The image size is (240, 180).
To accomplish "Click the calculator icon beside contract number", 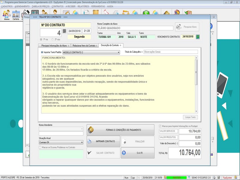I will click(x=64, y=31).
